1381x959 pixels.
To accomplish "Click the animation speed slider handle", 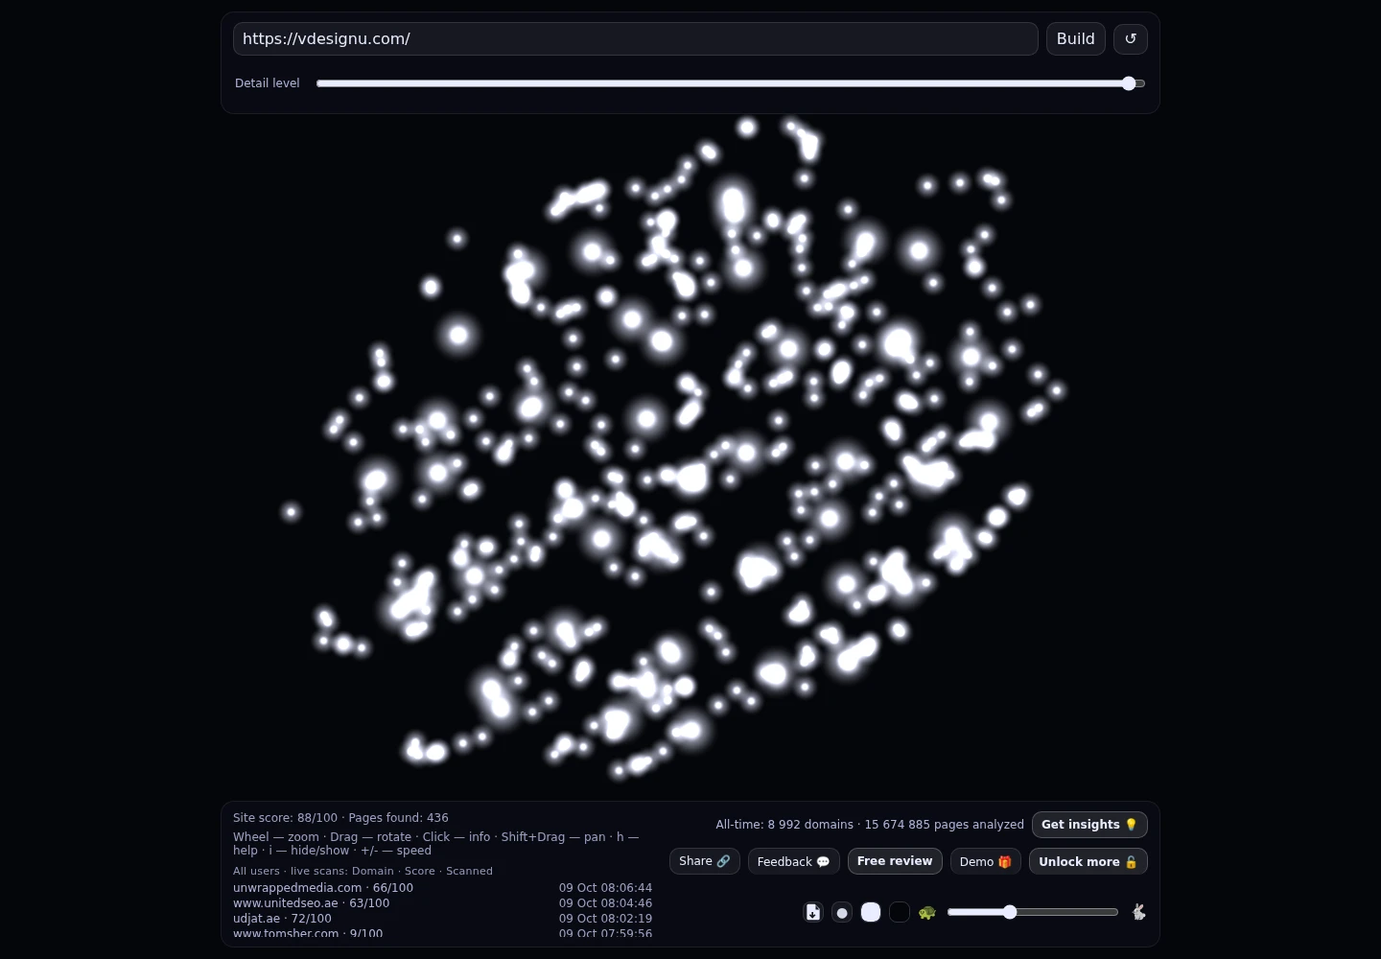I will 1010,912.
